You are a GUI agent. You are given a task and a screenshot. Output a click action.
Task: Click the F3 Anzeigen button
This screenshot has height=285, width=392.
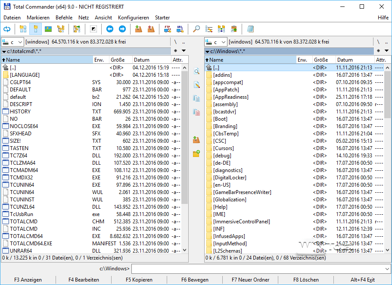coord(28,280)
